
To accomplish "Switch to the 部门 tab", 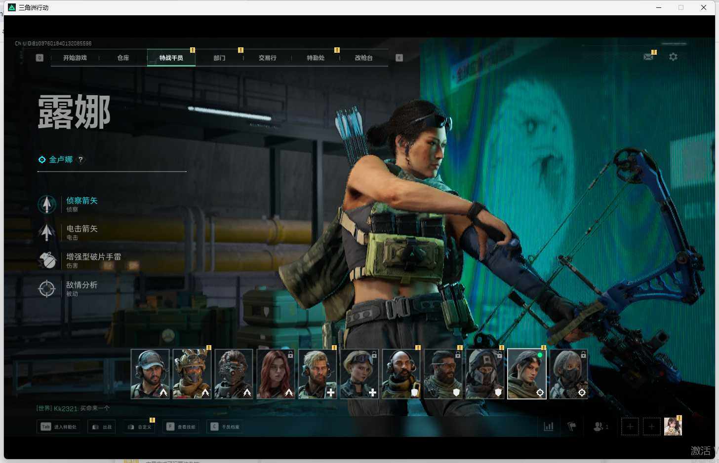I will point(219,58).
